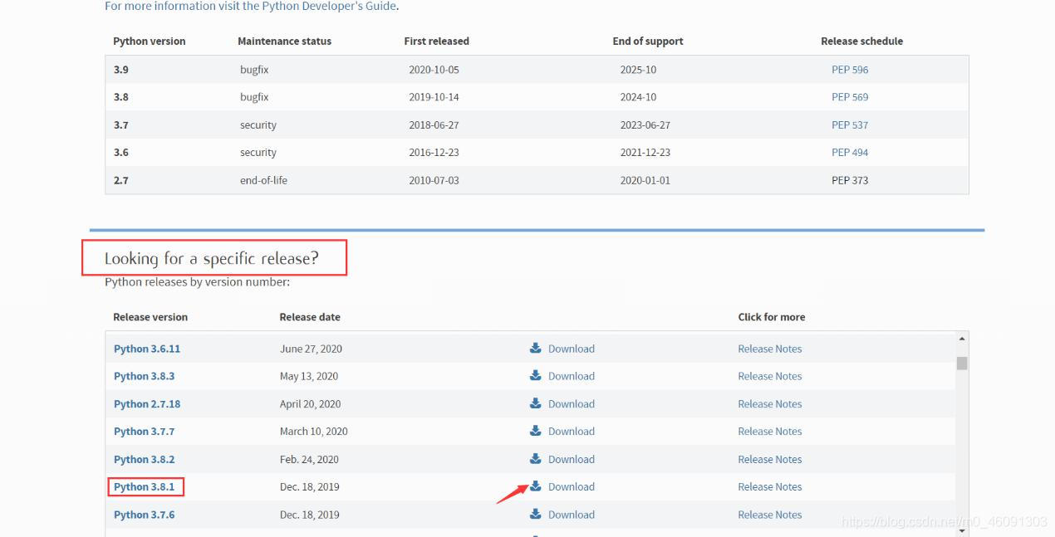Click Looking for a specific release heading
Screen dimensions: 1055x537
pyautogui.click(x=212, y=259)
